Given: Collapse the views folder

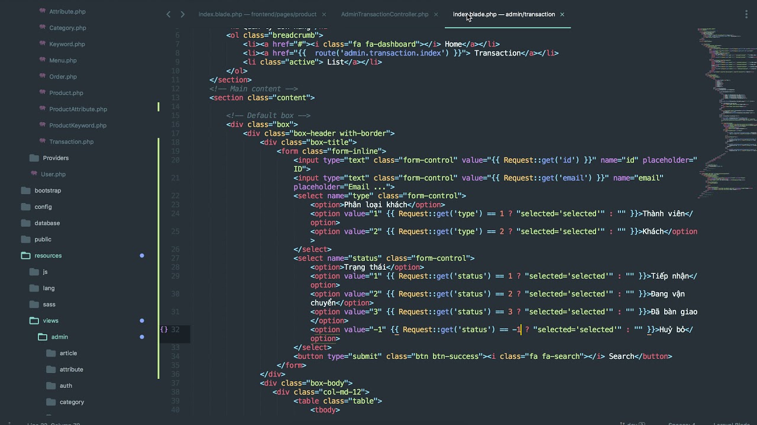Looking at the screenshot, I should 50,321.
